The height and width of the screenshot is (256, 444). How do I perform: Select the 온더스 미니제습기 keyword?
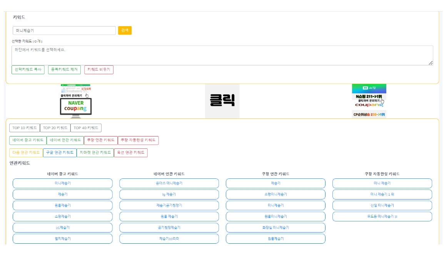coord(169,183)
